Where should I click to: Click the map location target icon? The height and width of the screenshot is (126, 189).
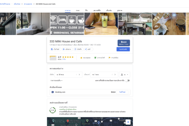click(128, 122)
